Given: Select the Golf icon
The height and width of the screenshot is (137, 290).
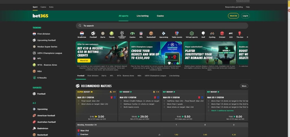Looking at the screenshot, I should click(x=203, y=33).
